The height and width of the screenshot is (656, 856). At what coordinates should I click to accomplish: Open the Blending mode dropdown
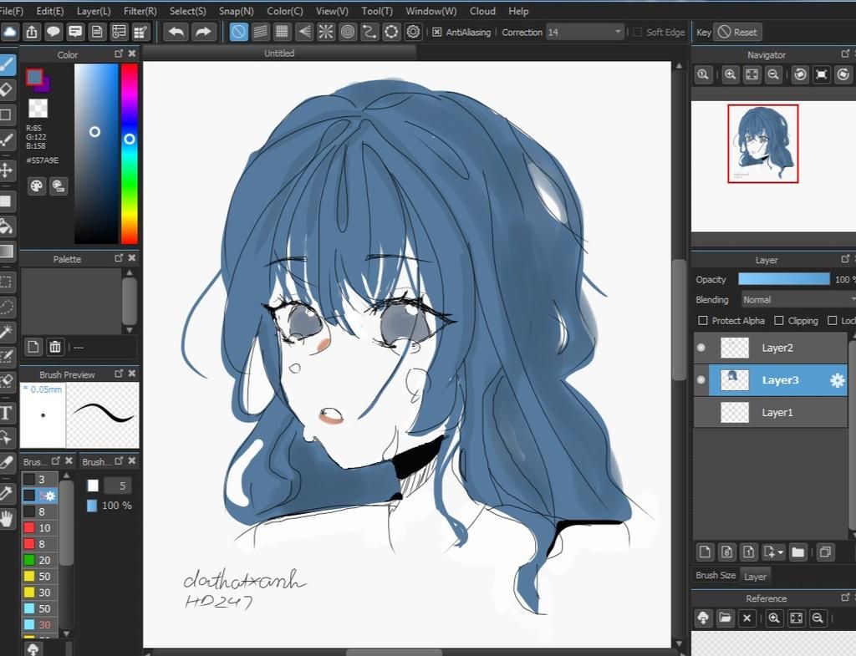point(798,300)
